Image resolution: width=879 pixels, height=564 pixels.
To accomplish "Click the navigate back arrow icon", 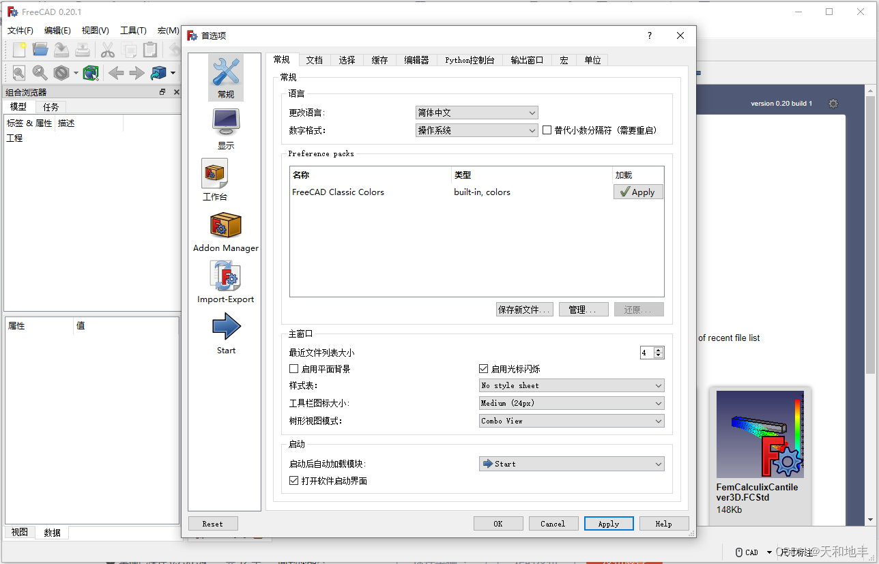I will coord(116,72).
